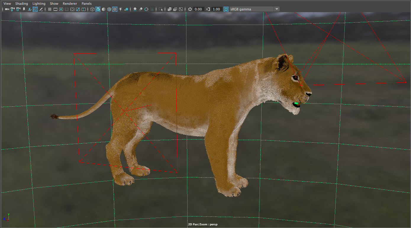Click the Shading menu item
The image size is (411, 228).
tap(22, 3)
